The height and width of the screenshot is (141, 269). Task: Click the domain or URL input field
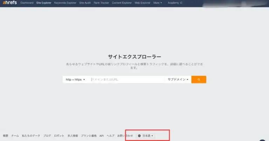coord(126,80)
